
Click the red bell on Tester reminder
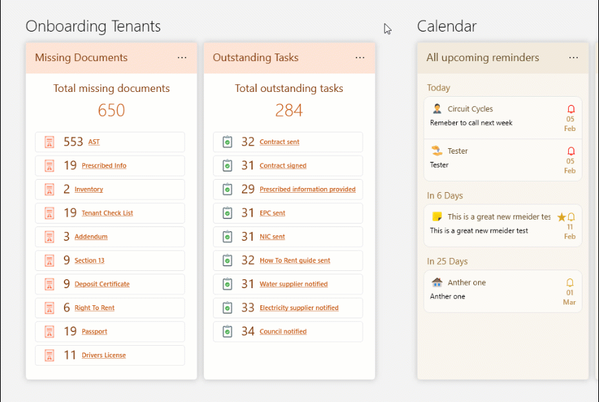[x=571, y=151]
